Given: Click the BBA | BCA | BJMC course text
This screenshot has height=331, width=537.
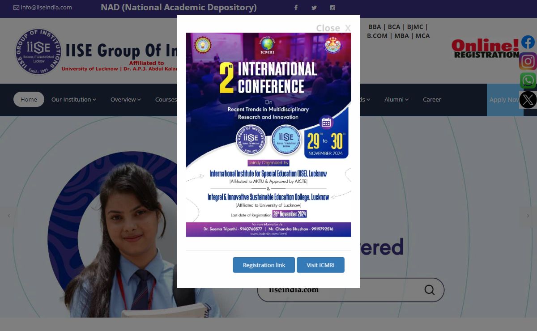Looking at the screenshot, I should point(398,27).
